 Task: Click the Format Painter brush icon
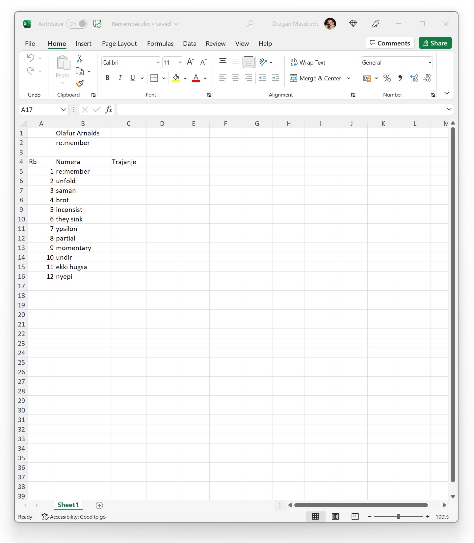click(80, 84)
